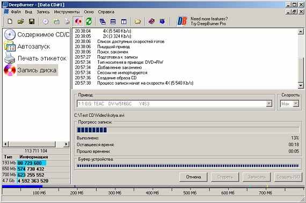Click the Save floppy disk icon
This screenshot has height=203, width=306.
point(32,21)
